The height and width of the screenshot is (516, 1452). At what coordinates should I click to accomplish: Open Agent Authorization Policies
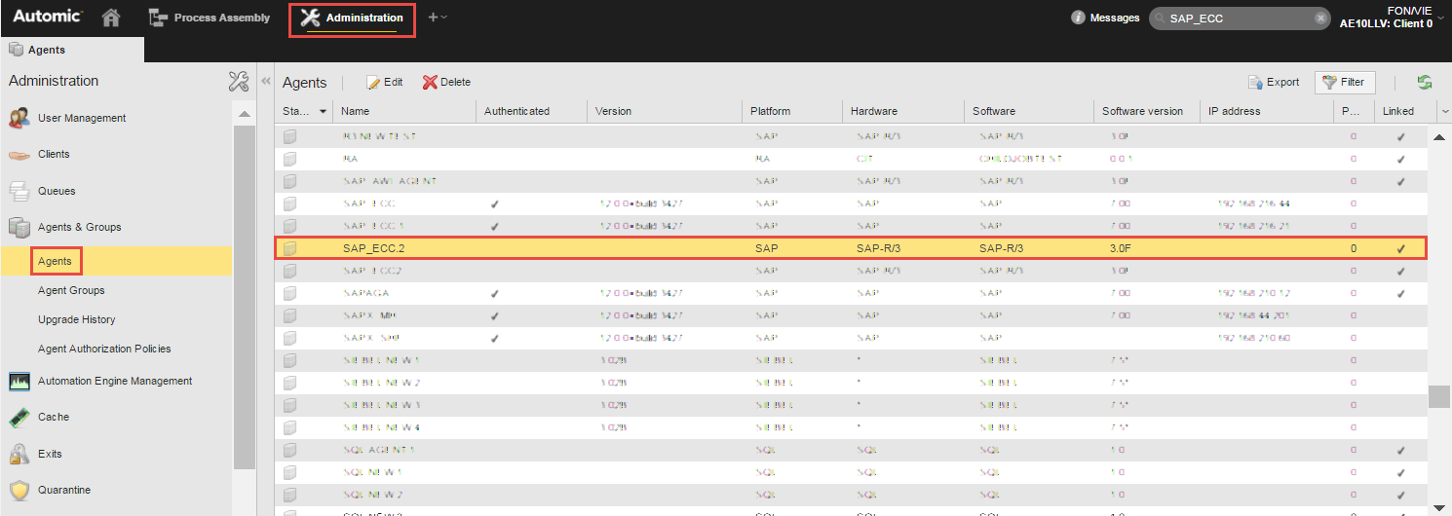pos(104,349)
